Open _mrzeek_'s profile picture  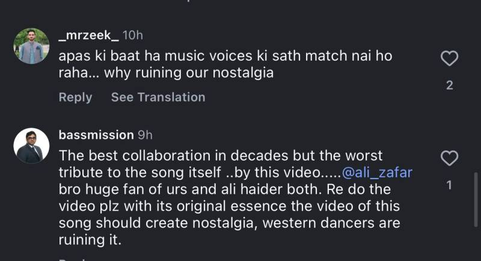tap(29, 46)
